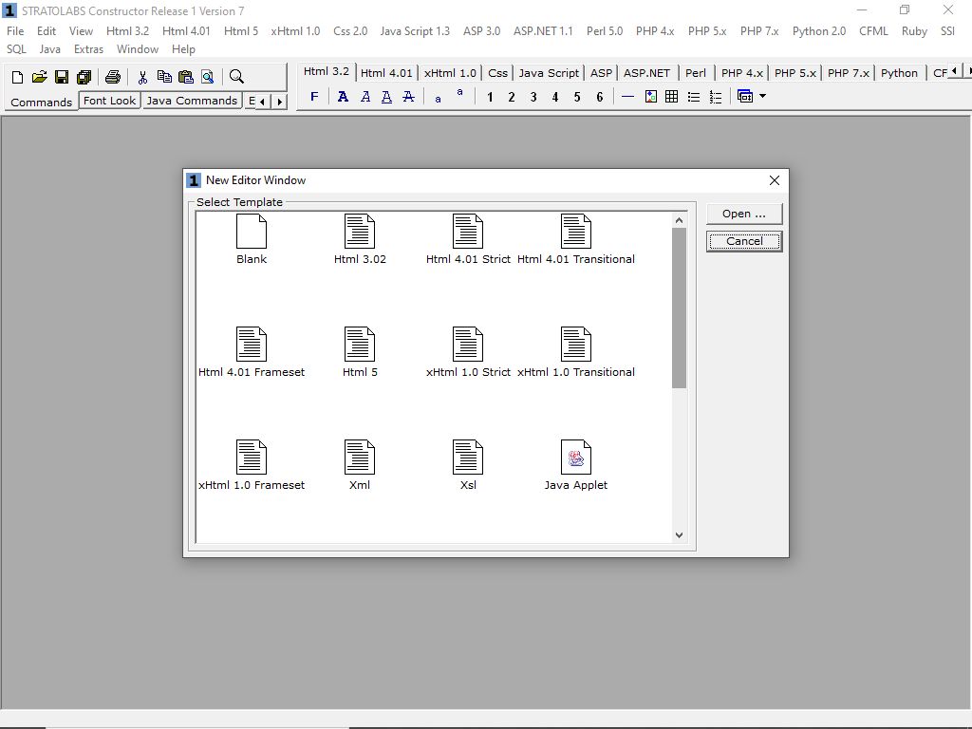This screenshot has width=972, height=729.
Task: Click the form window icon
Action: (x=745, y=97)
